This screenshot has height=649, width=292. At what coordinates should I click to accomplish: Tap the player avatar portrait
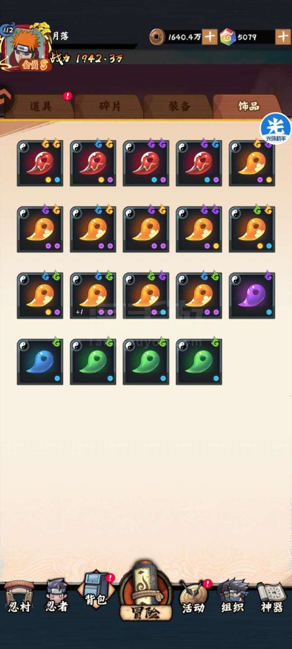coord(26,48)
